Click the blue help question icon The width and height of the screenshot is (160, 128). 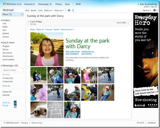[x=154, y=10]
